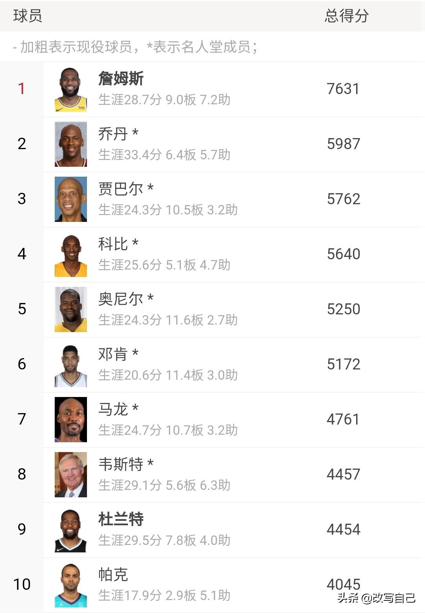425x613 pixels.
Task: Click the red rank number 1
Action: click(22, 89)
